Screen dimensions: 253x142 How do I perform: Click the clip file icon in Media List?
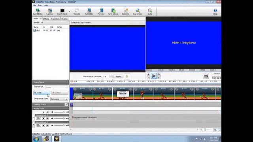(34, 30)
